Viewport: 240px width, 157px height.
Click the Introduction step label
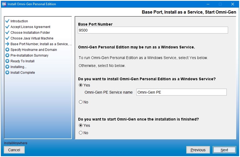[x=19, y=21]
